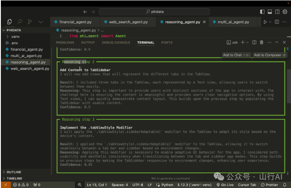Show errors and warnings count

pos(21,185)
